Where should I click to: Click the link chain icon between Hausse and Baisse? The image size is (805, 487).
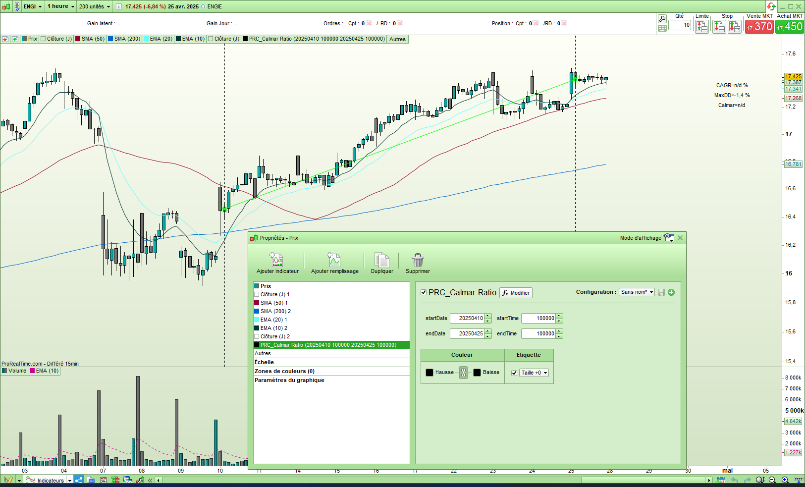[463, 373]
